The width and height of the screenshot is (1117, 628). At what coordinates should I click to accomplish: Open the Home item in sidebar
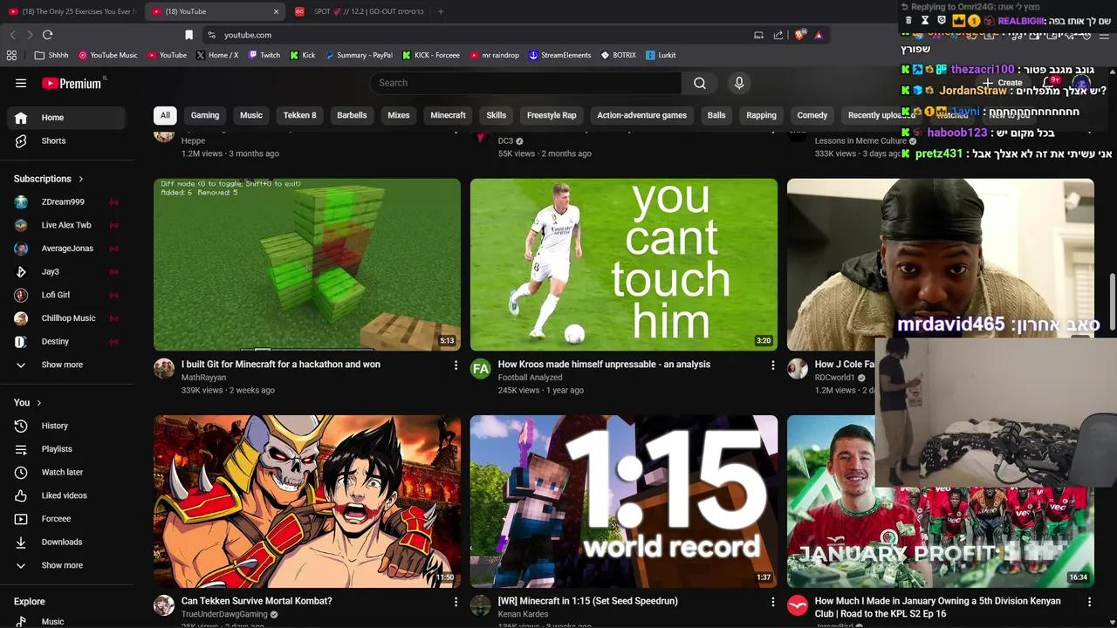click(x=67, y=118)
